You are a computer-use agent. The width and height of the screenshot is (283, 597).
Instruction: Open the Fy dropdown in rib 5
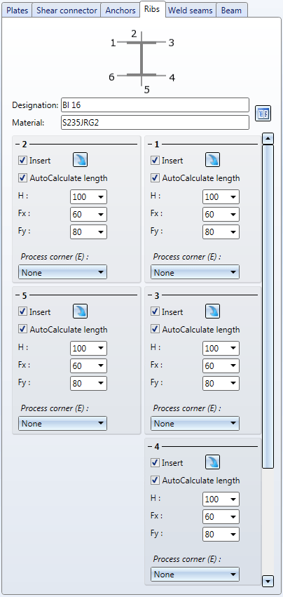click(89, 384)
